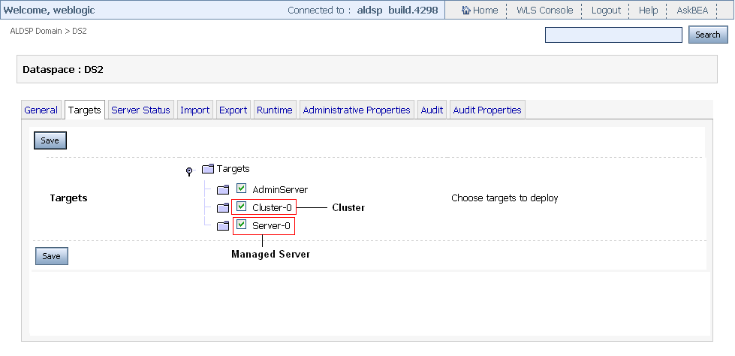Select the Targets tab

coord(84,110)
